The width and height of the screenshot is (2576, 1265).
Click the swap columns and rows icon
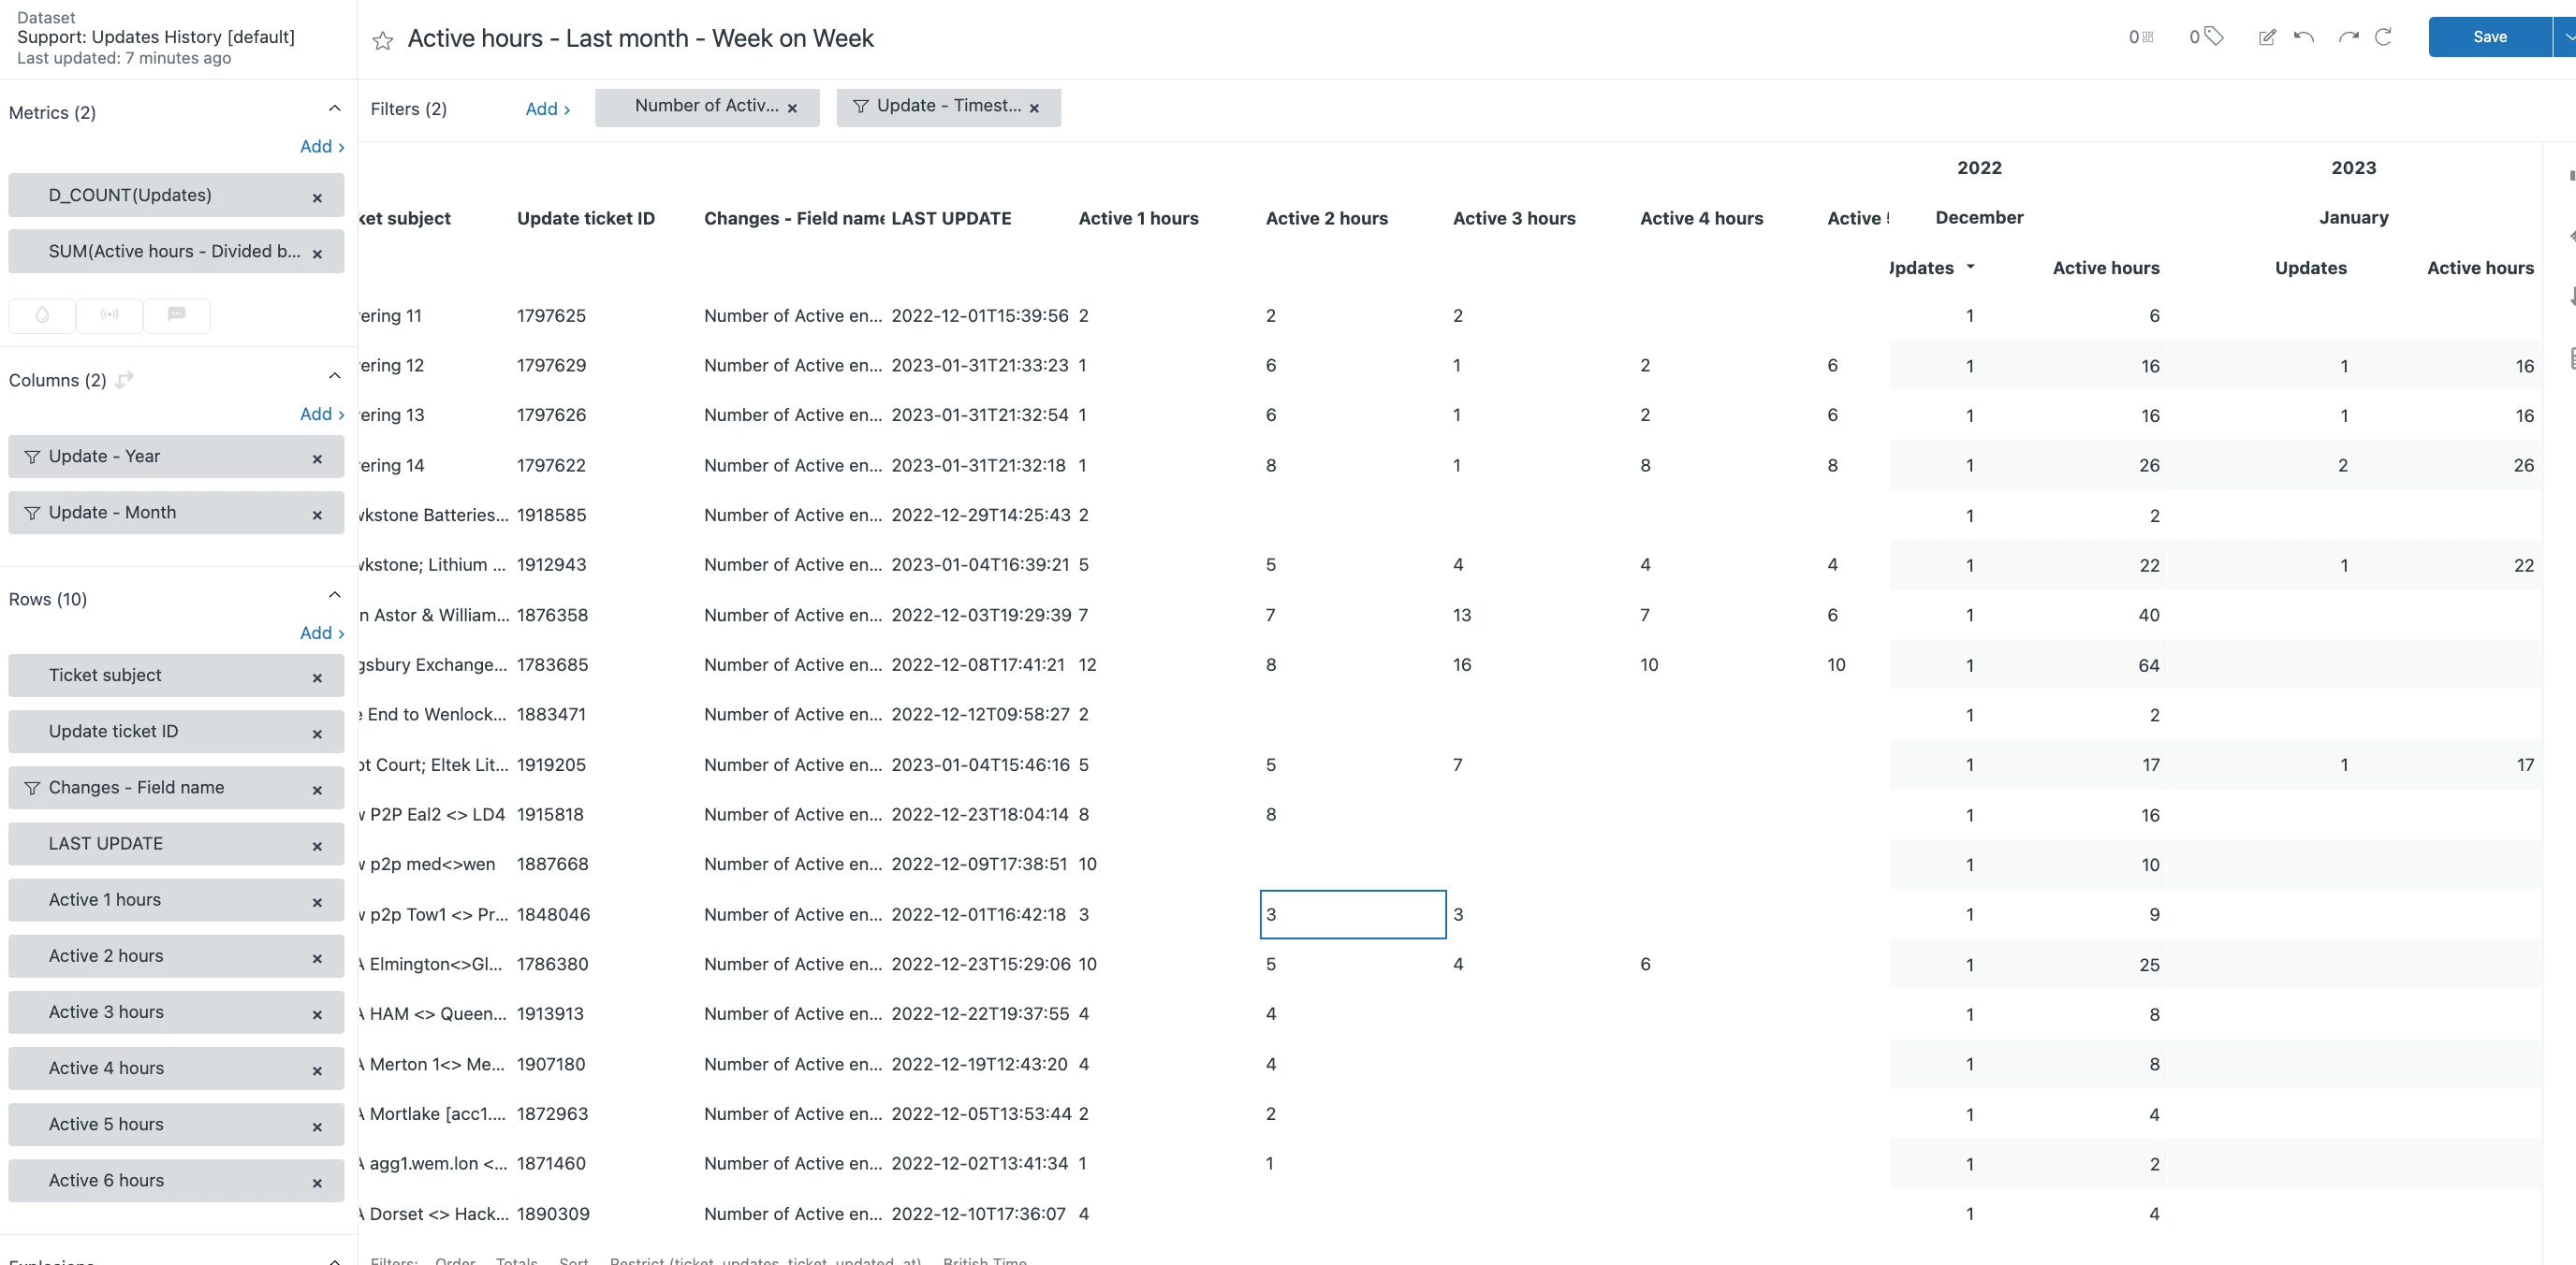point(125,380)
